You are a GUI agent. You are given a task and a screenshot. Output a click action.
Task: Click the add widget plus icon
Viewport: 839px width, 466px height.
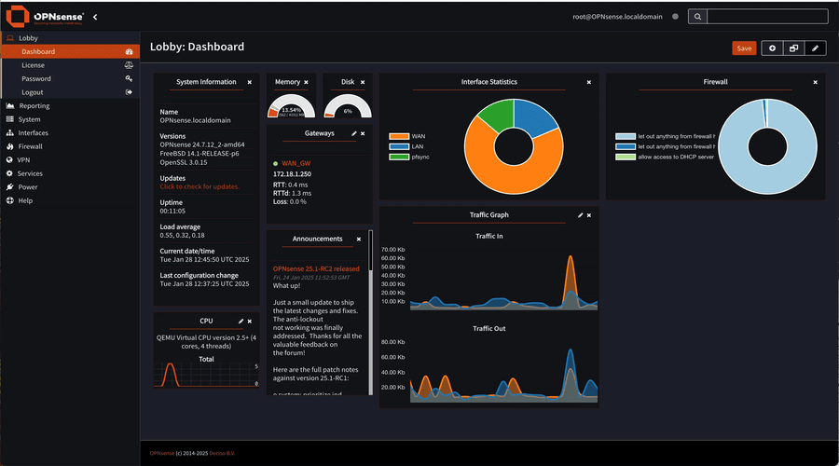pyautogui.click(x=772, y=48)
